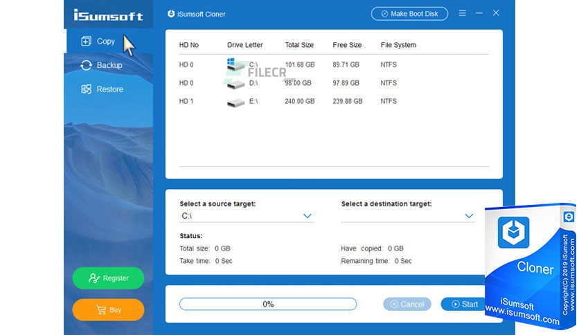Select the C:\ drive letter text

253,64
